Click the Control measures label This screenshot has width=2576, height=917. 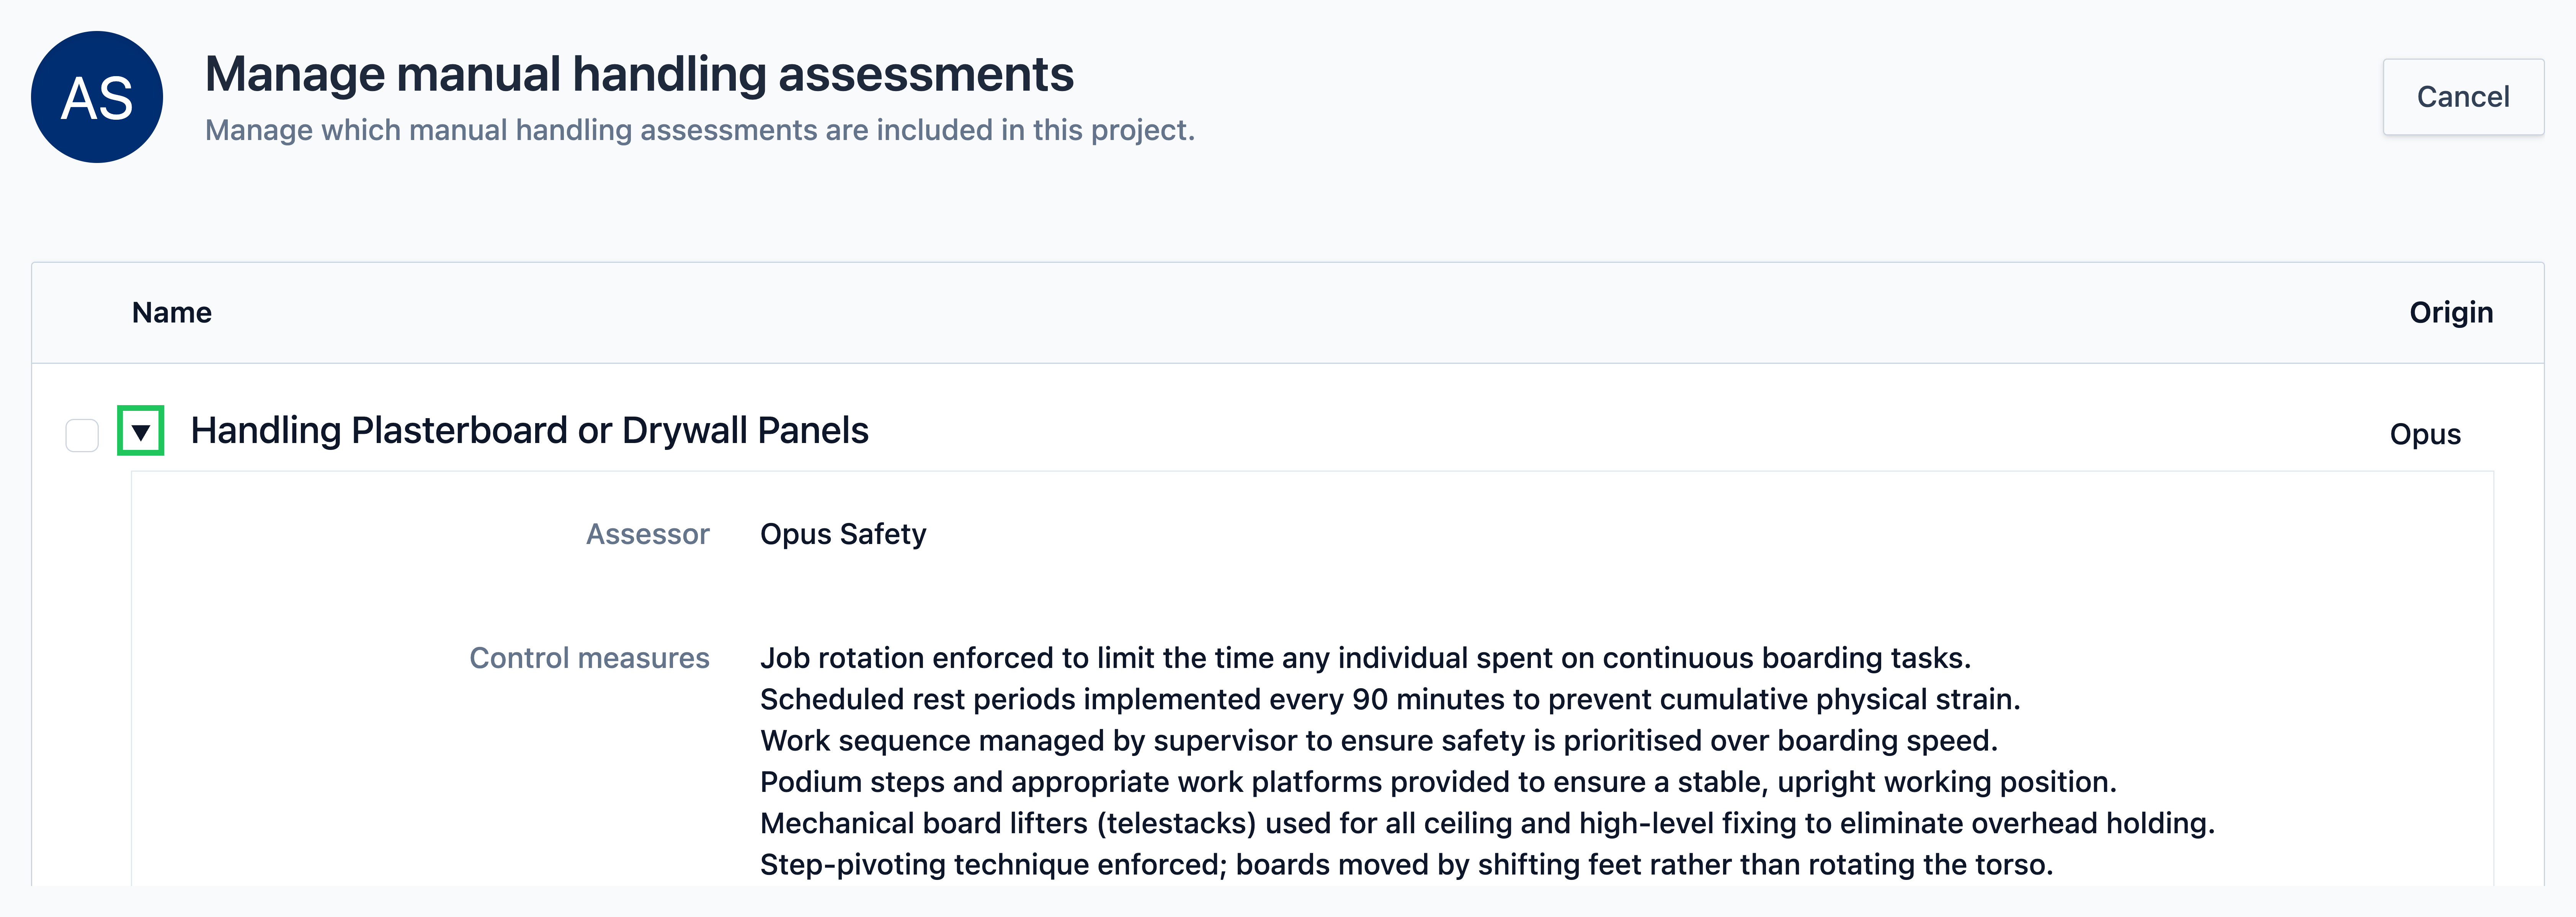pyautogui.click(x=590, y=658)
